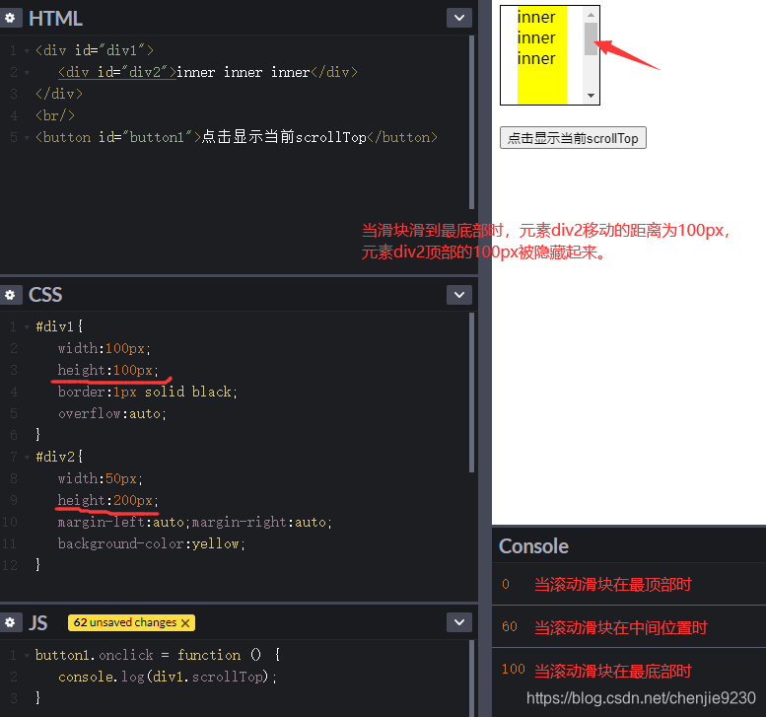Click JS line button1.onclick = function
Screen dimensions: 766x717
[x=158, y=655]
